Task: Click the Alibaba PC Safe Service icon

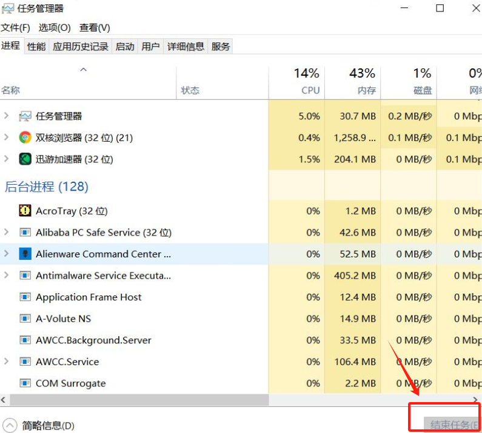Action: pos(25,233)
